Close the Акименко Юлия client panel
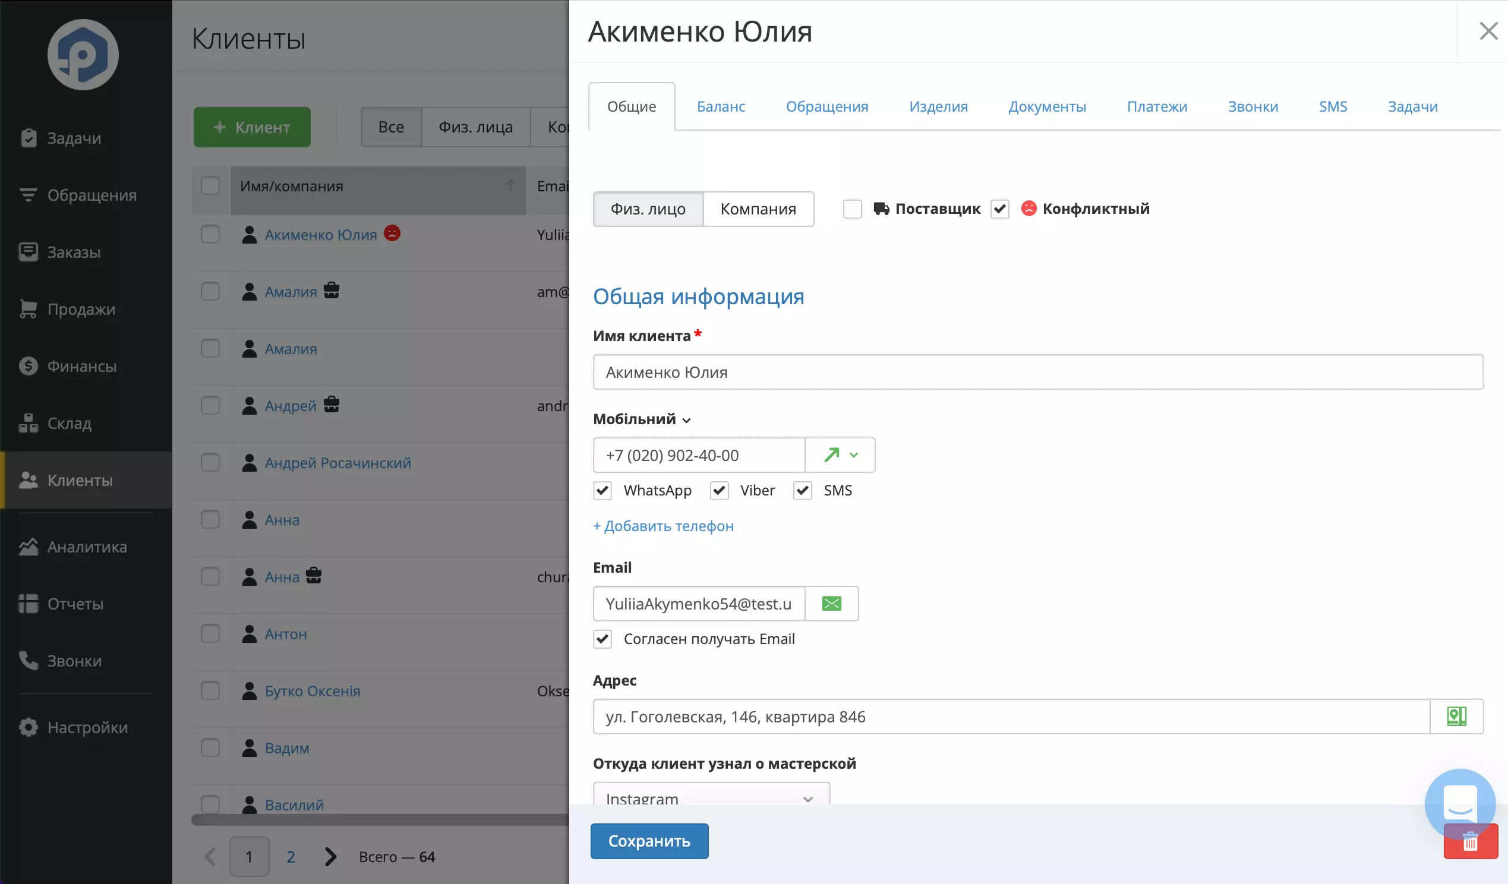The height and width of the screenshot is (884, 1508). 1488,31
